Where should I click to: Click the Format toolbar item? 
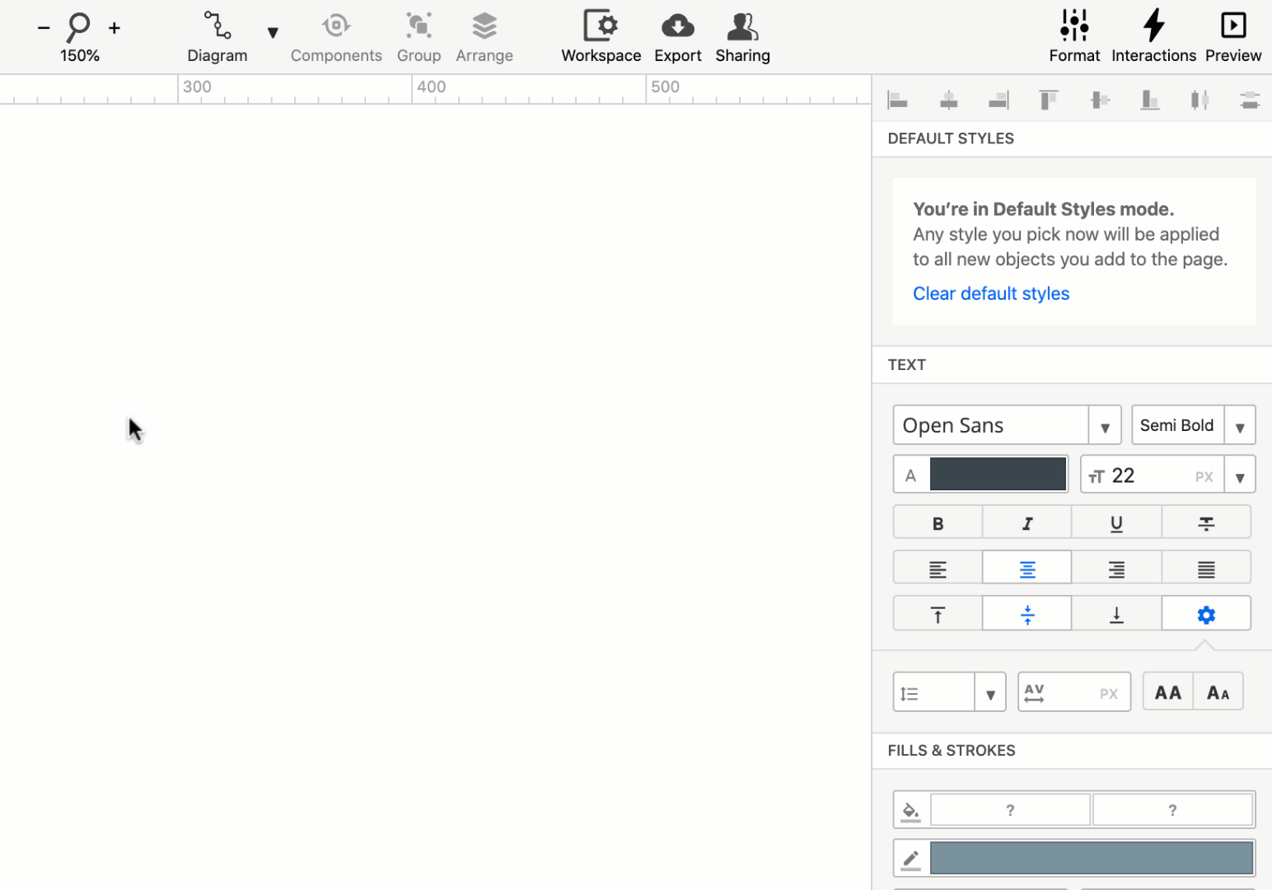coord(1074,36)
